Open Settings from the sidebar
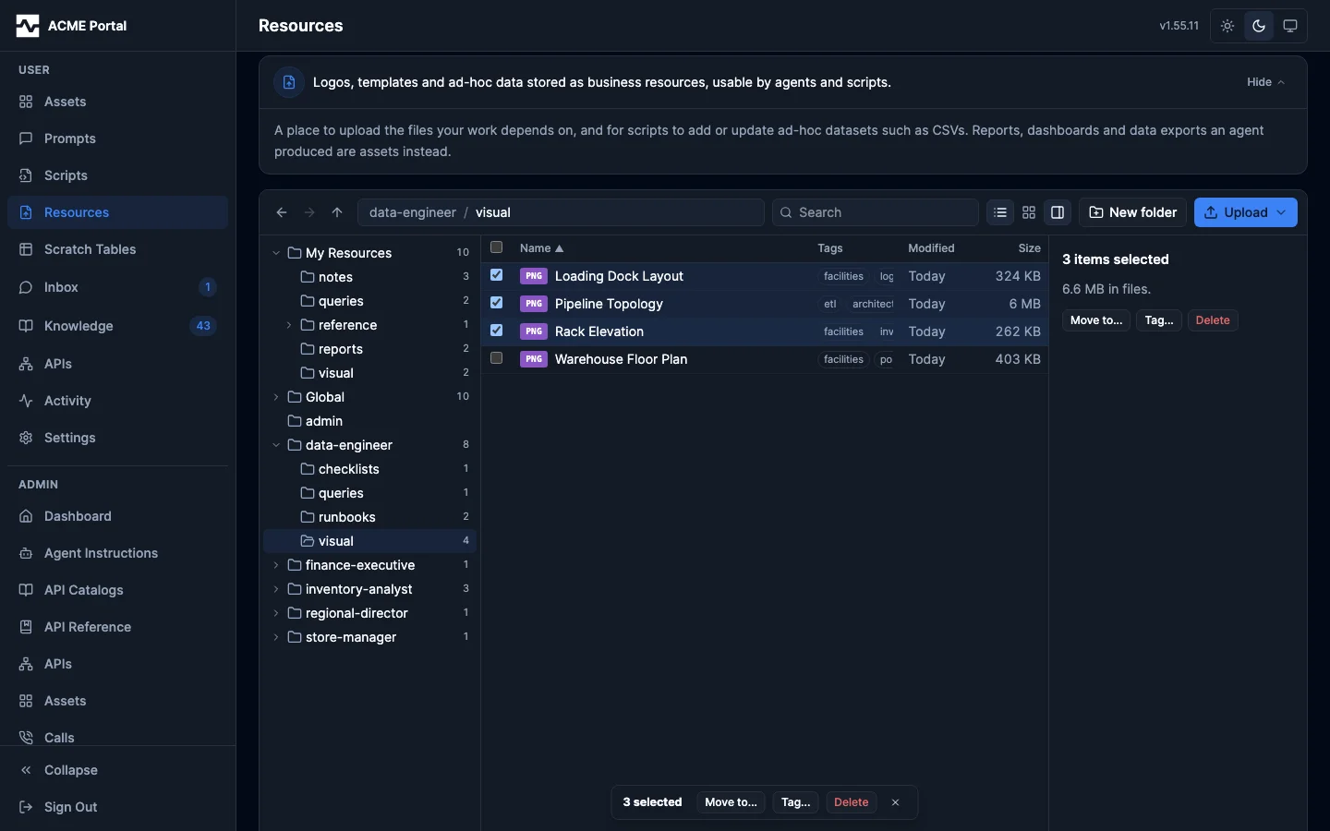The width and height of the screenshot is (1330, 831). (x=117, y=438)
